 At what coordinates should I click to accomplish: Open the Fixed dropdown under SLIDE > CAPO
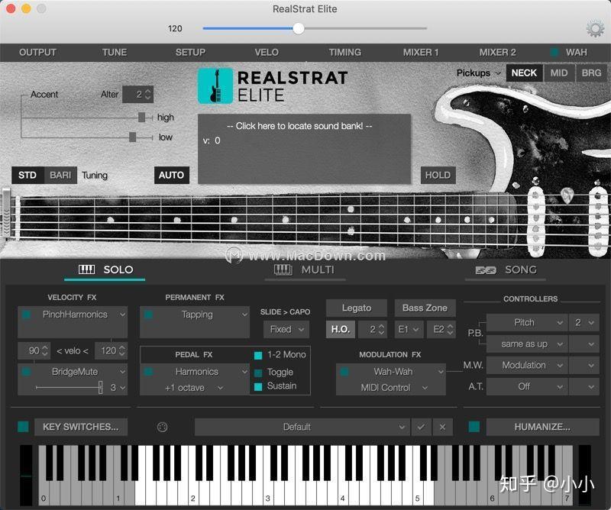(x=285, y=330)
